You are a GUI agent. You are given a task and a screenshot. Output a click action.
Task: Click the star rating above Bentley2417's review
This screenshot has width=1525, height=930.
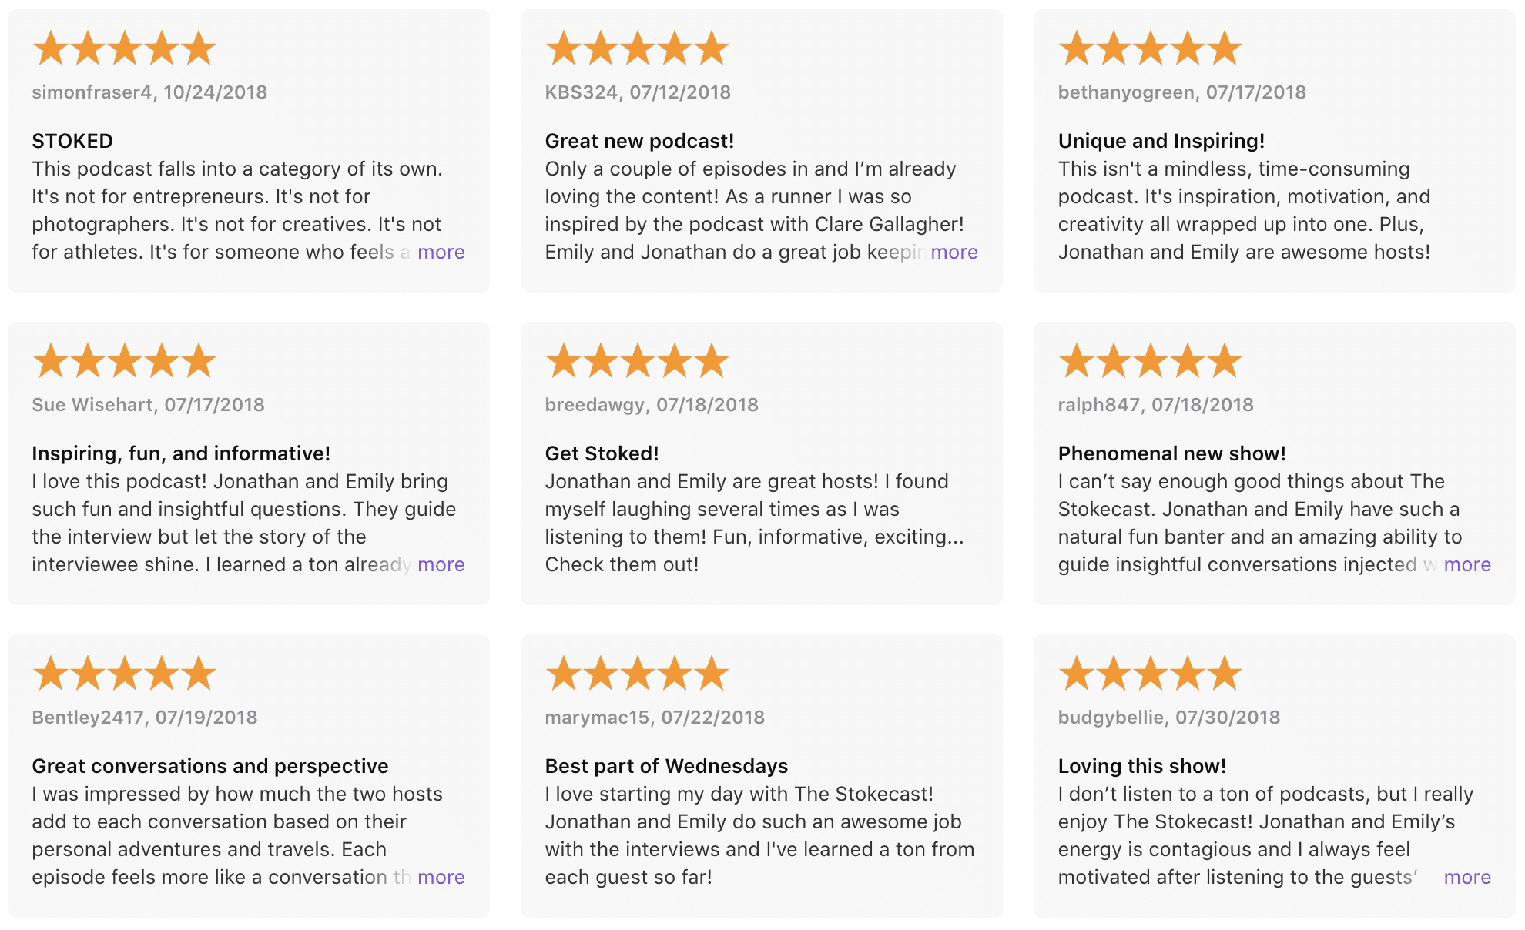(124, 674)
